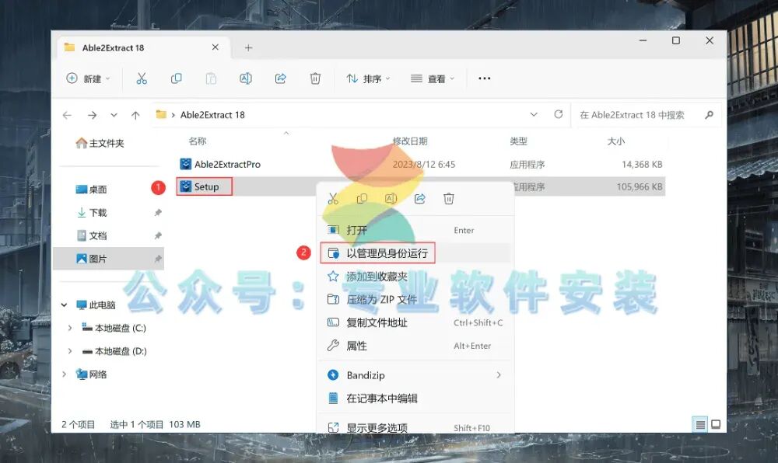
Task: Open Desktop (桌面) in sidebar
Action: click(91, 189)
